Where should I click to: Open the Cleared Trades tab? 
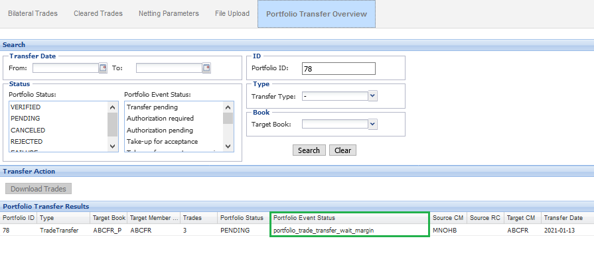coord(98,13)
